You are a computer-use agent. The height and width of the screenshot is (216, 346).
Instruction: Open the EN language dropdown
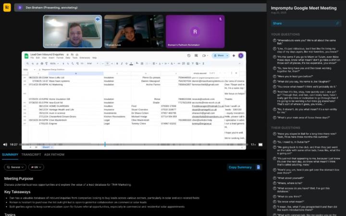tap(36, 167)
